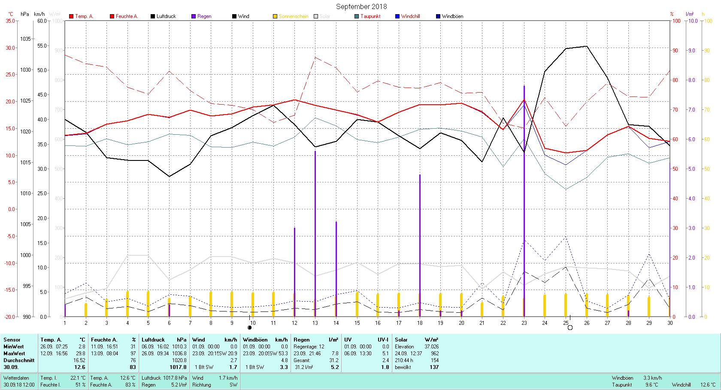Click the yellow Sonnenschein legend swatch

[x=275, y=16]
